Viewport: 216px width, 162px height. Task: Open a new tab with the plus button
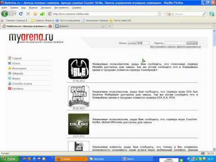click(x=109, y=26)
